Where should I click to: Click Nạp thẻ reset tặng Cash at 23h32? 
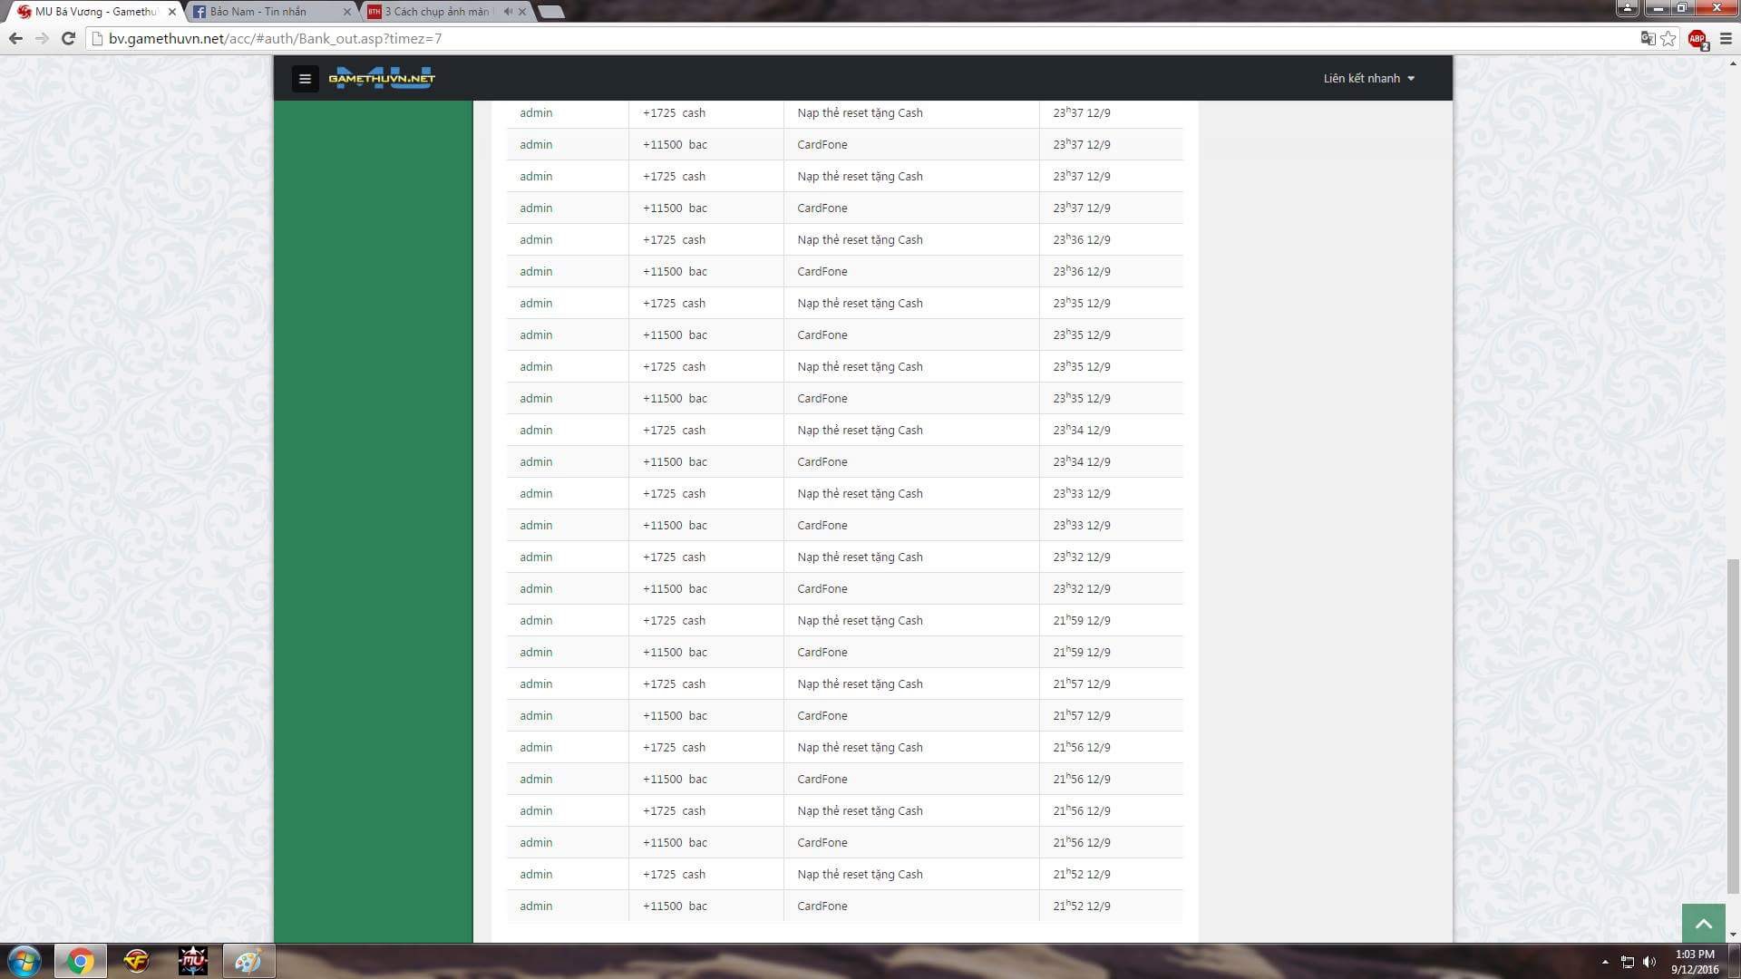click(860, 557)
